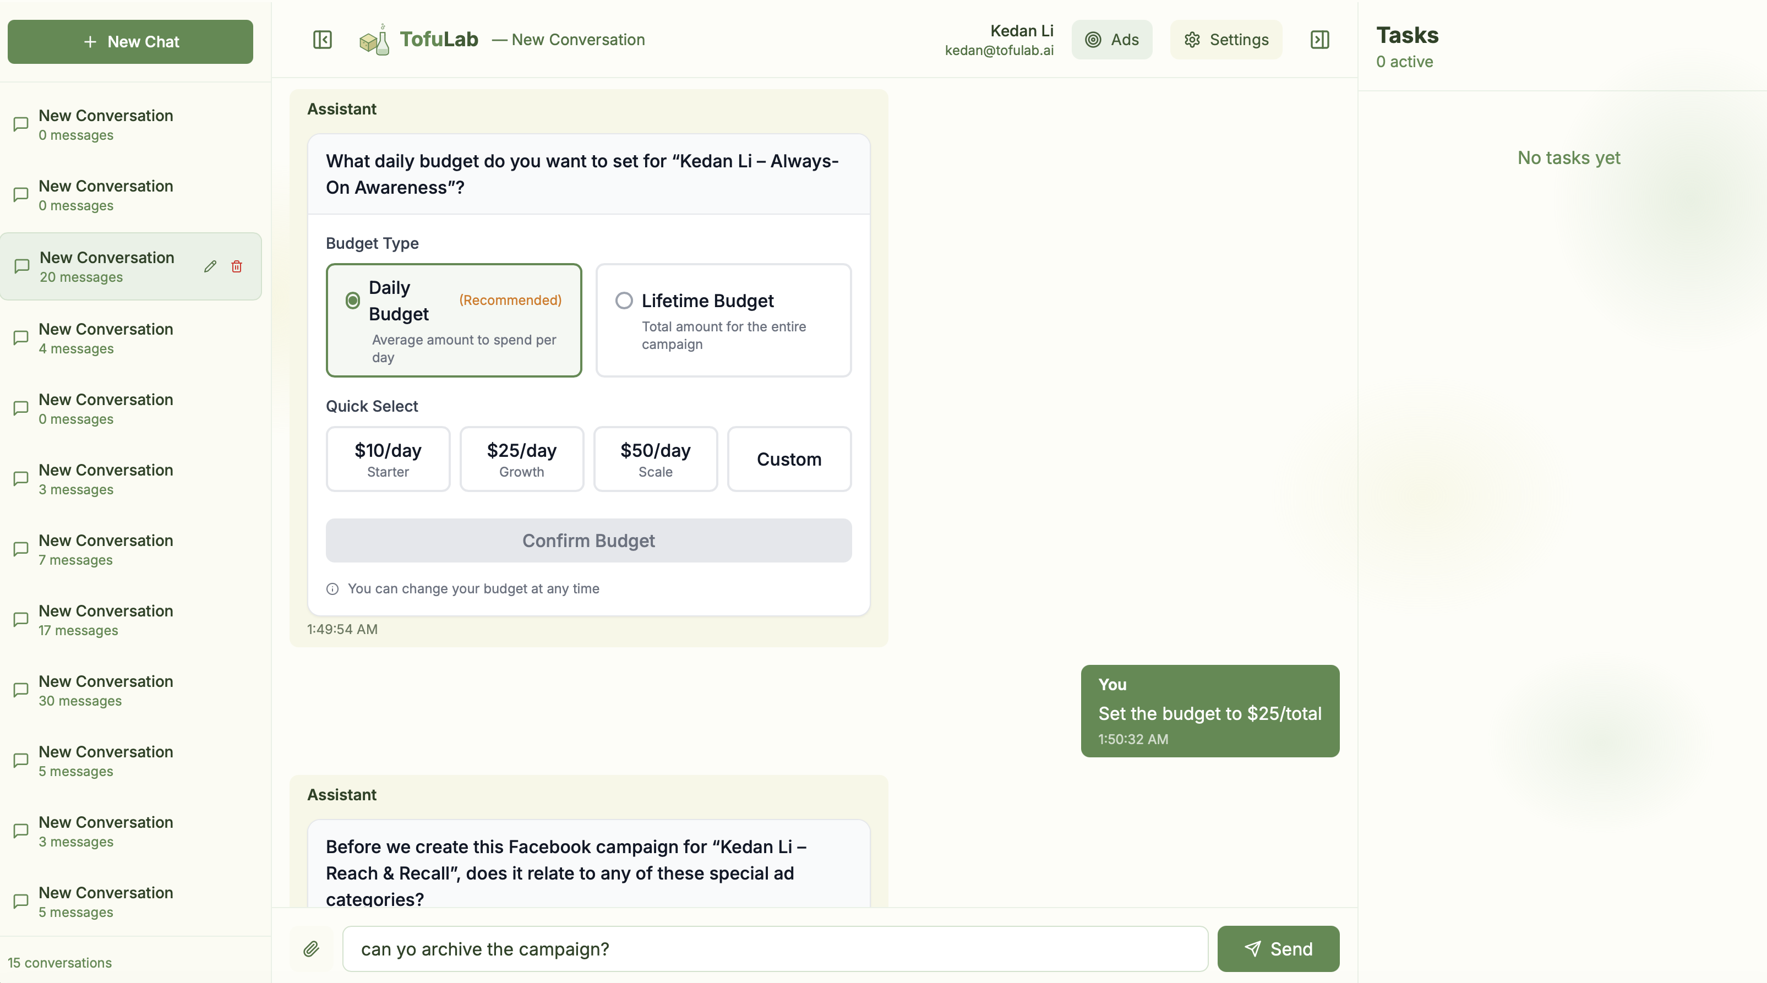This screenshot has height=983, width=1767.
Task: Click Send to submit the message
Action: (x=1278, y=949)
